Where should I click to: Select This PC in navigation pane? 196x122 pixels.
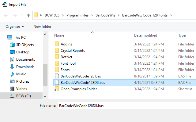[x=20, y=37]
